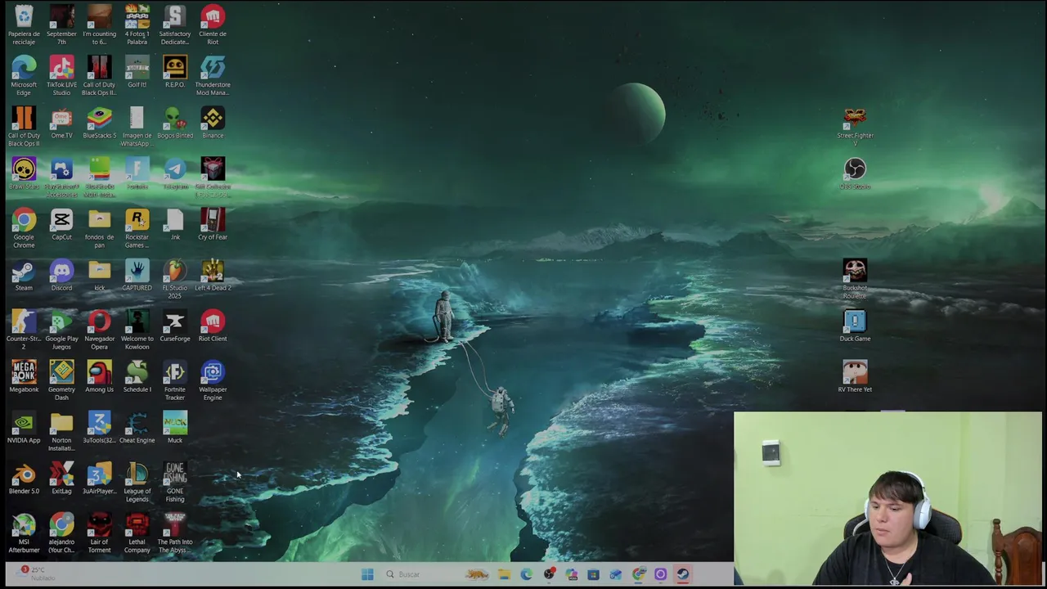Image resolution: width=1047 pixels, height=589 pixels.
Task: Select the FL Studio 2025 icon
Action: pos(174,279)
